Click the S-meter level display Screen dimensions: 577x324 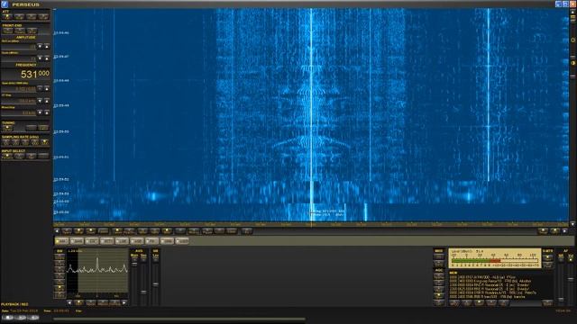[495, 258]
